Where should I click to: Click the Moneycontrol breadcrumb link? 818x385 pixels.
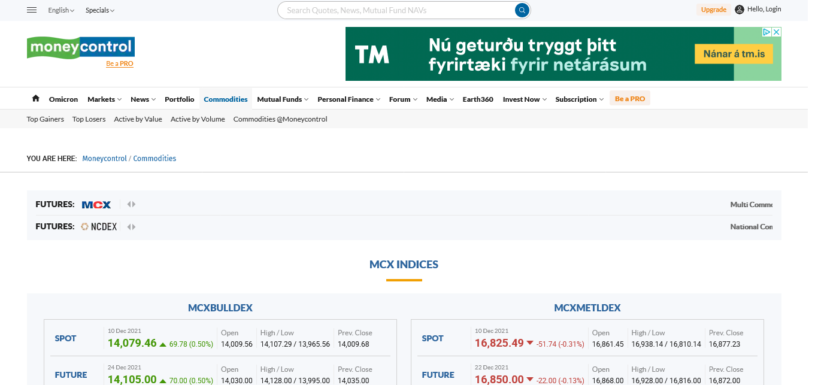104,159
